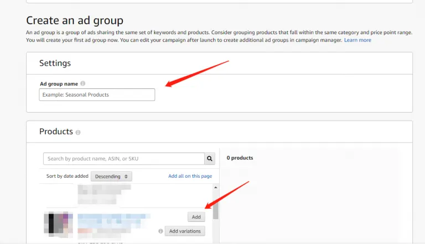Click the Products section heading
This screenshot has height=244, width=425.
click(56, 132)
